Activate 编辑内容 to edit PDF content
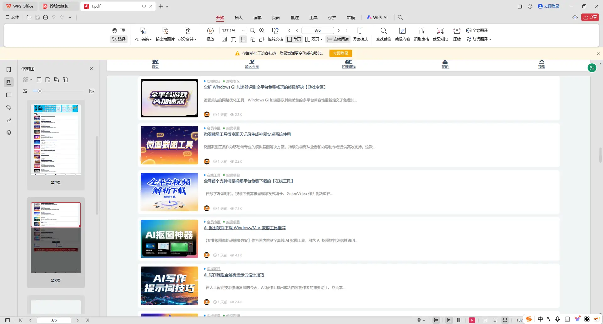 [402, 34]
